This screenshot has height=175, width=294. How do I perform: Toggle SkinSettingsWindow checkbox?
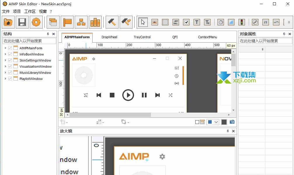10,60
